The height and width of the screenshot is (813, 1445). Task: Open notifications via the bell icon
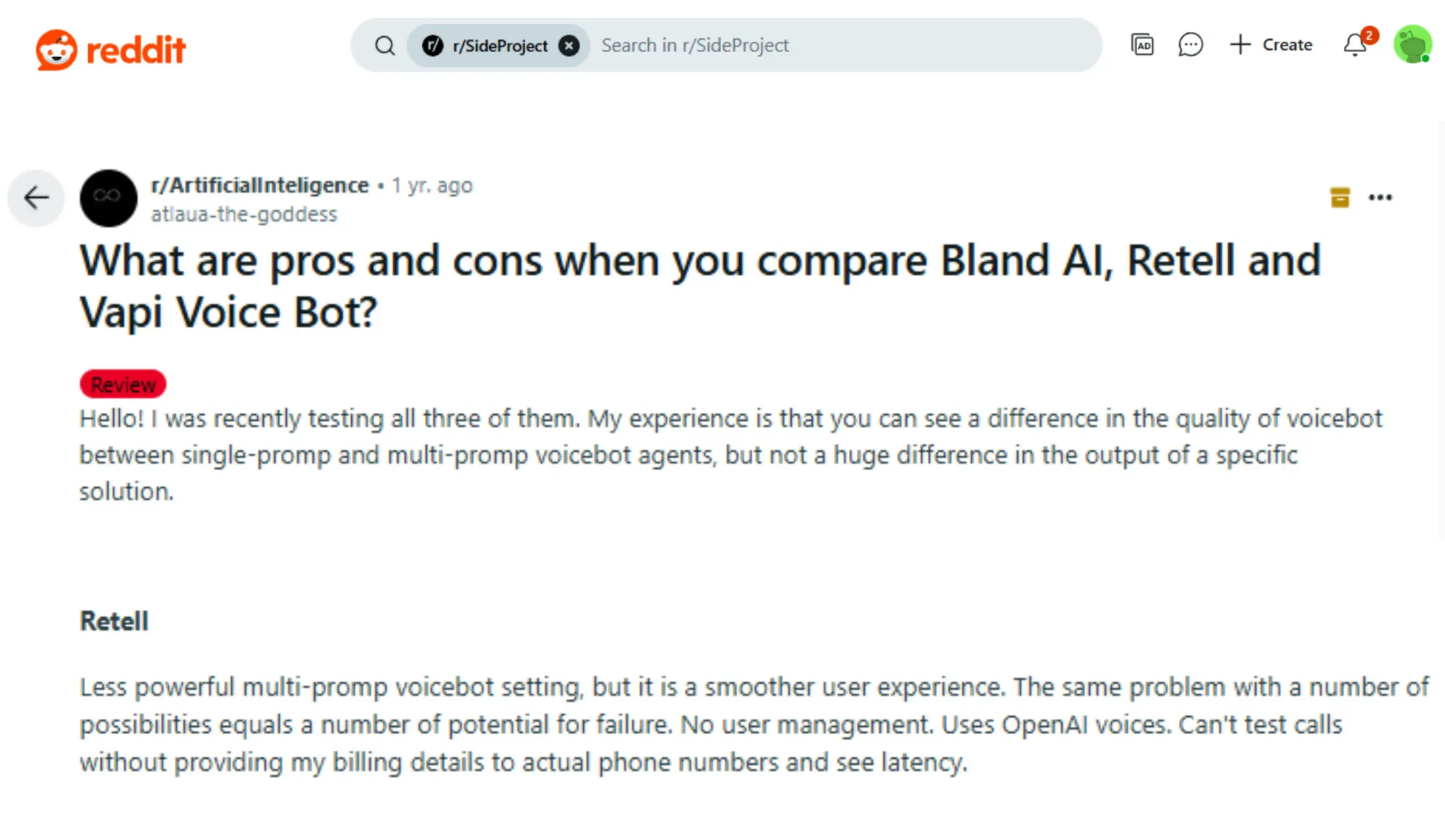[1354, 45]
